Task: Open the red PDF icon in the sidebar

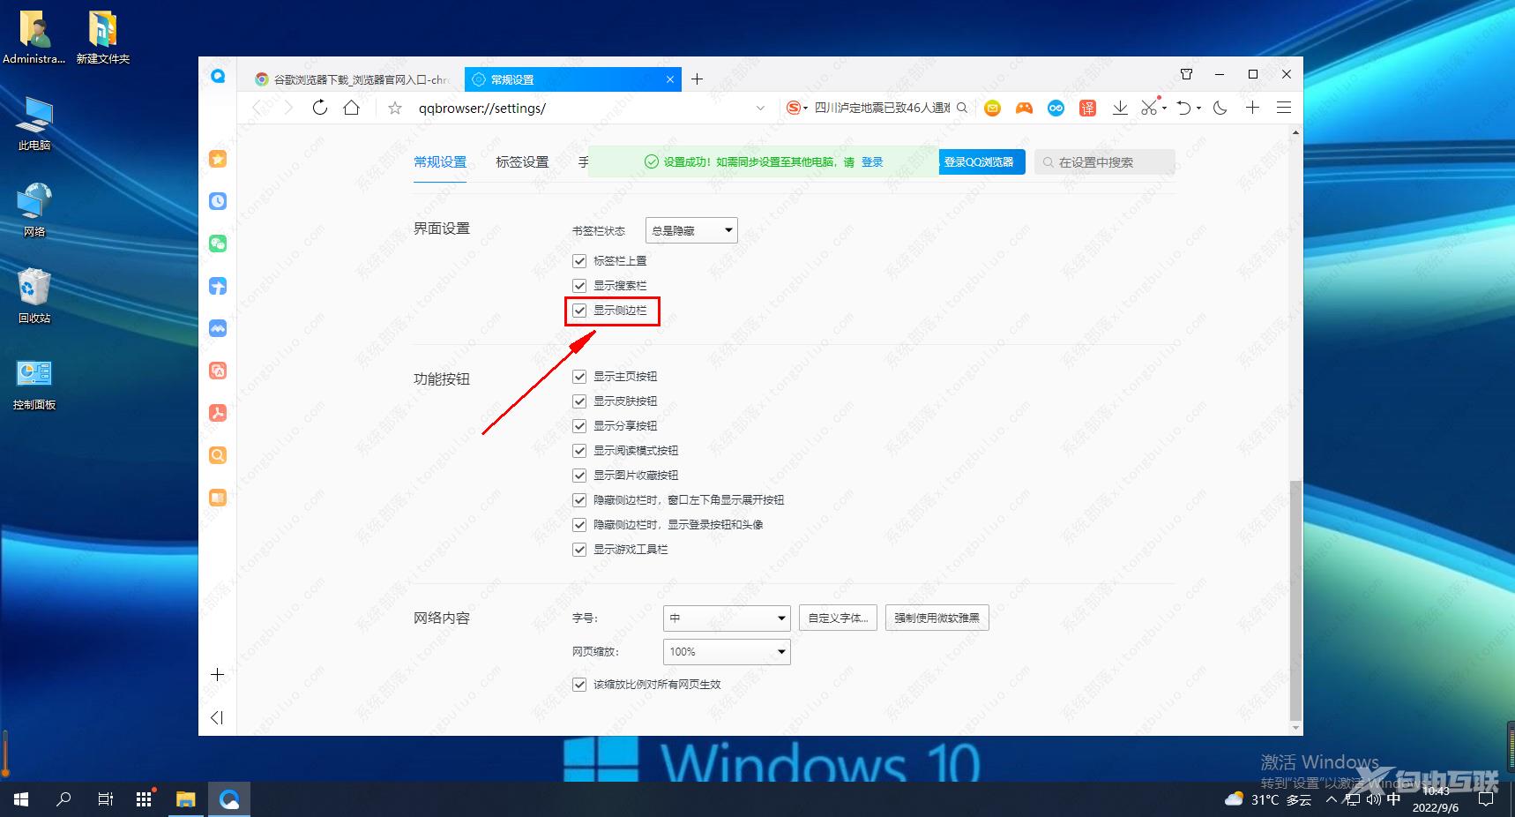Action: (218, 413)
